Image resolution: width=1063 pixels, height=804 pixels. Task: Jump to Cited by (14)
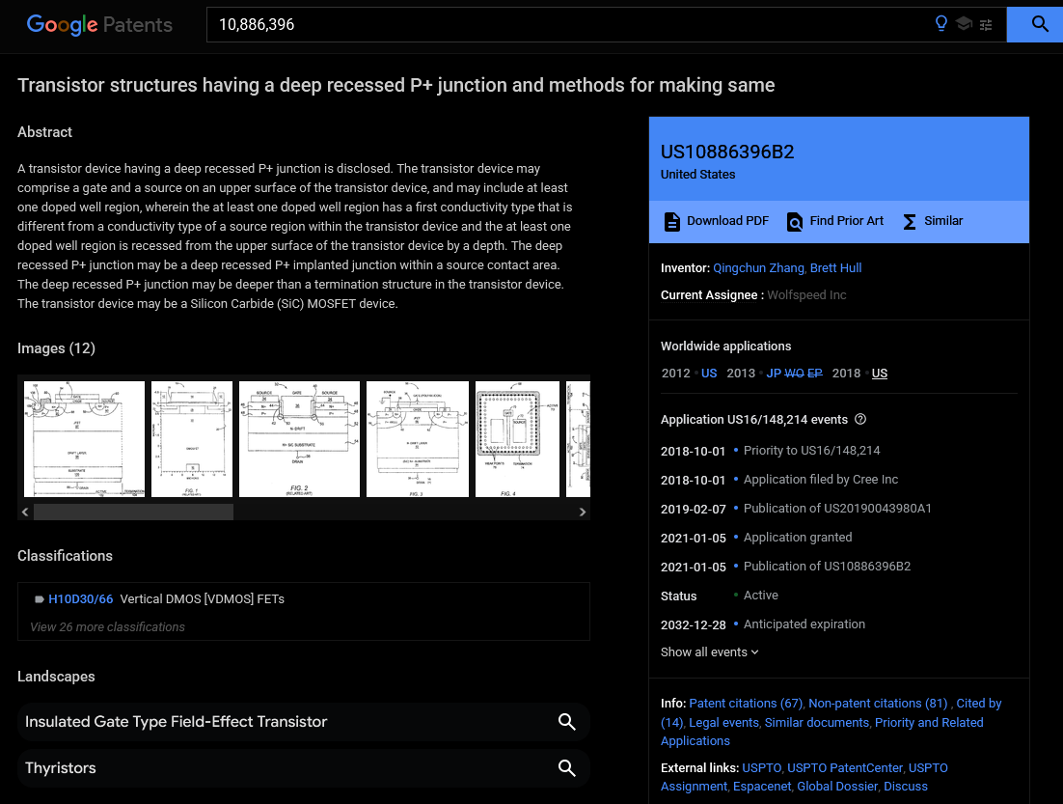click(x=978, y=704)
